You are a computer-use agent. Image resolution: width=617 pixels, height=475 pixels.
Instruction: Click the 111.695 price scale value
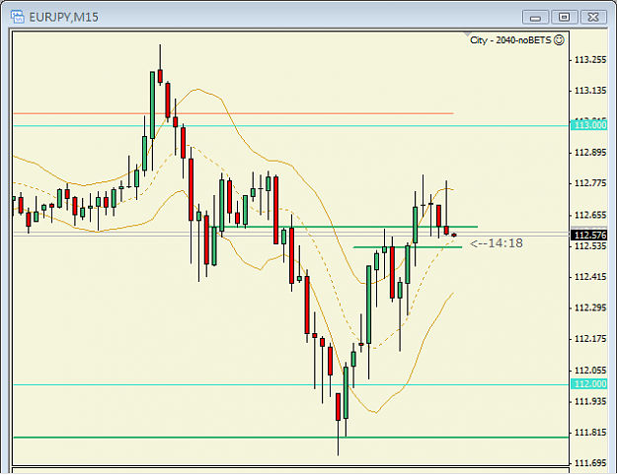(x=590, y=463)
